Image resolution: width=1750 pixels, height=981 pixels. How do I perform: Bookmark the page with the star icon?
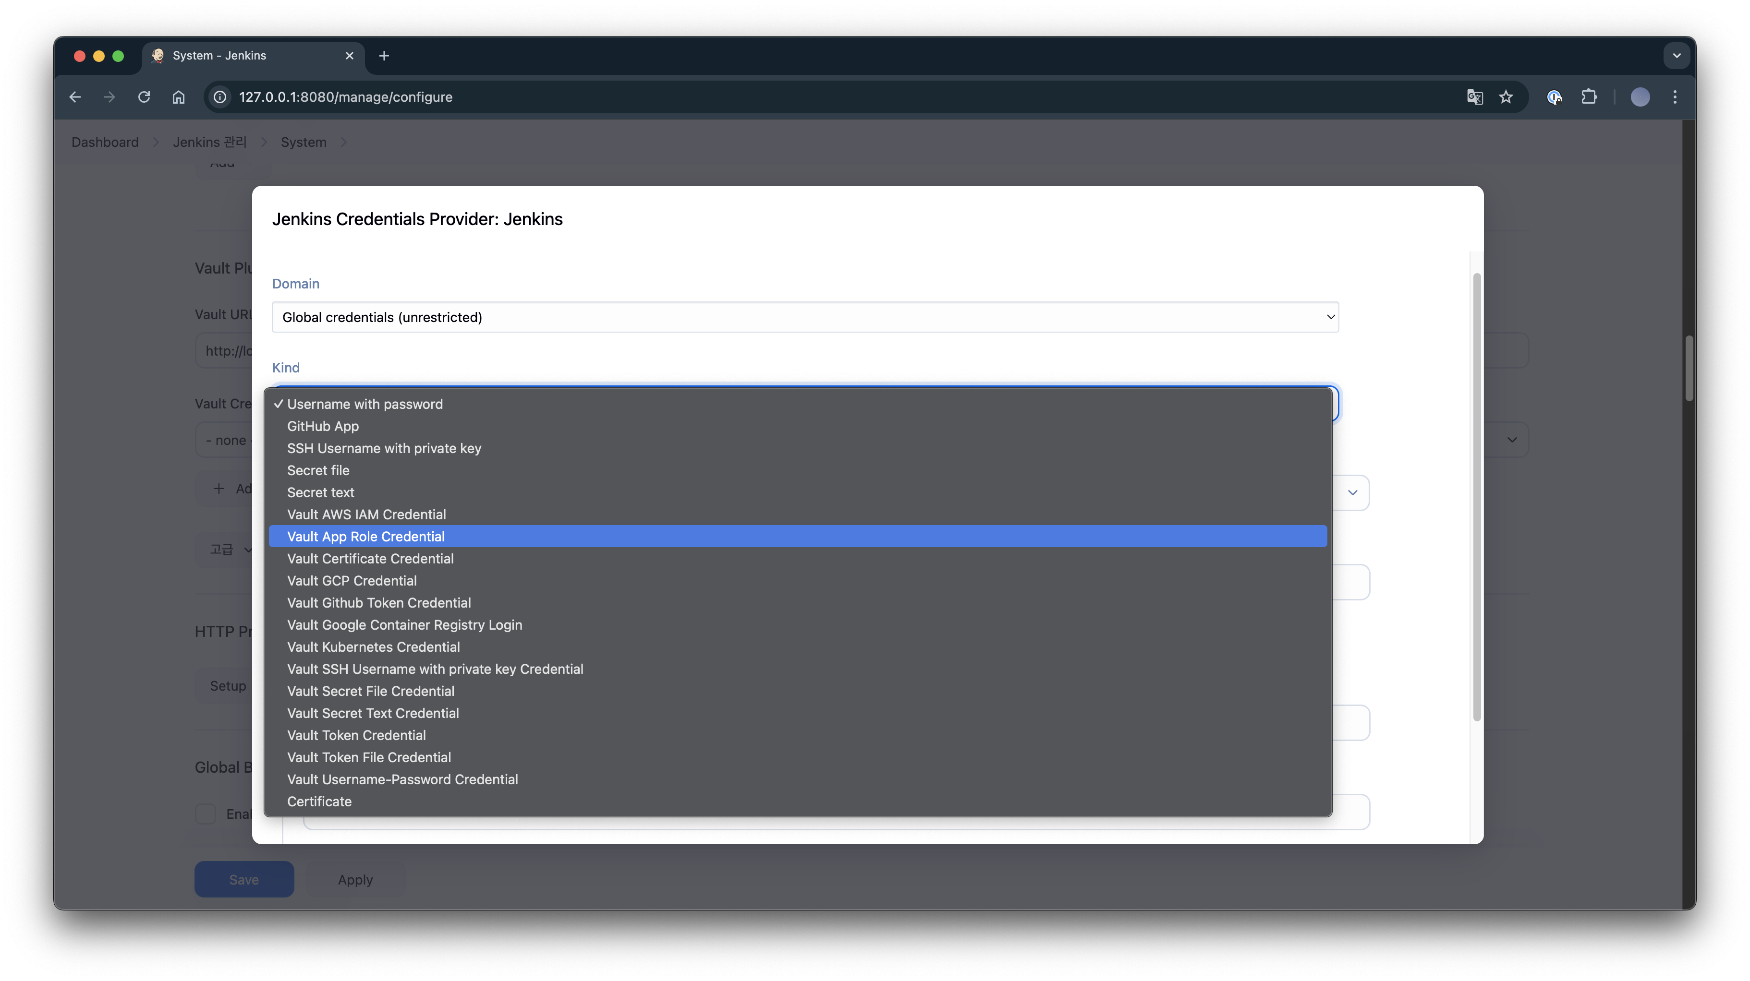[x=1506, y=97]
